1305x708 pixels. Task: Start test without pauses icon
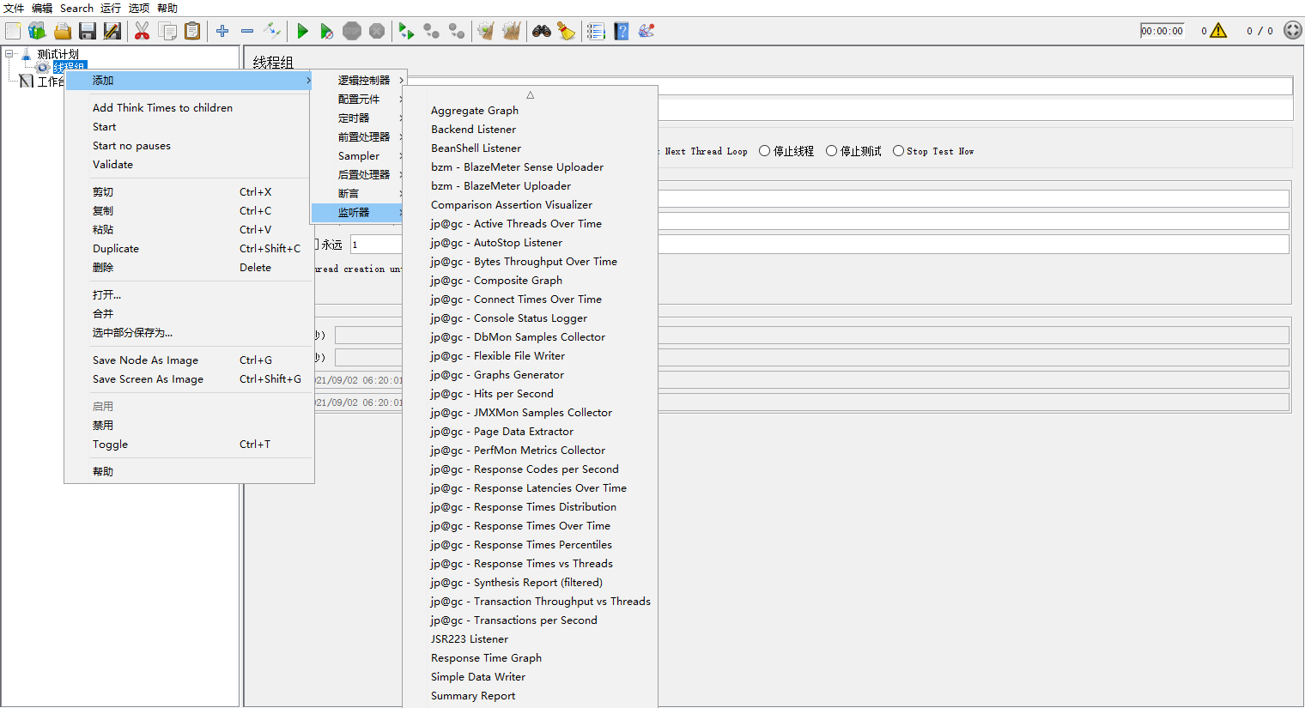pyautogui.click(x=327, y=31)
